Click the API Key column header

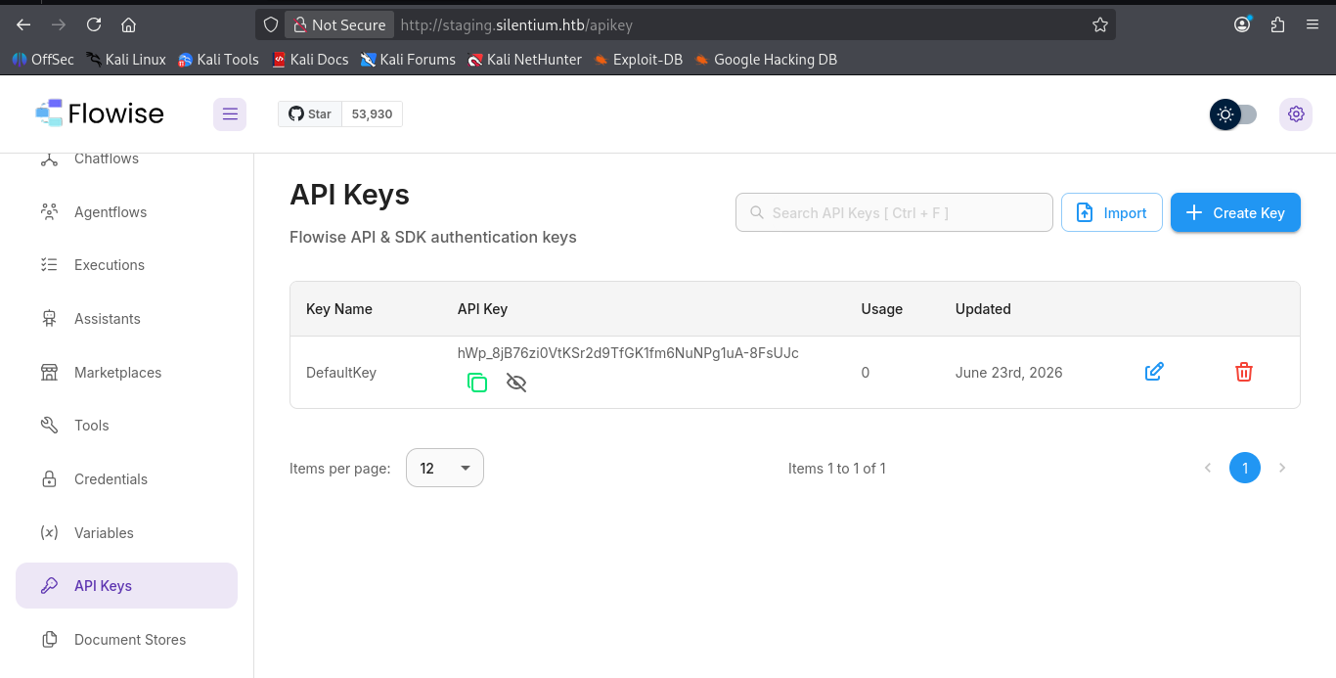point(482,309)
